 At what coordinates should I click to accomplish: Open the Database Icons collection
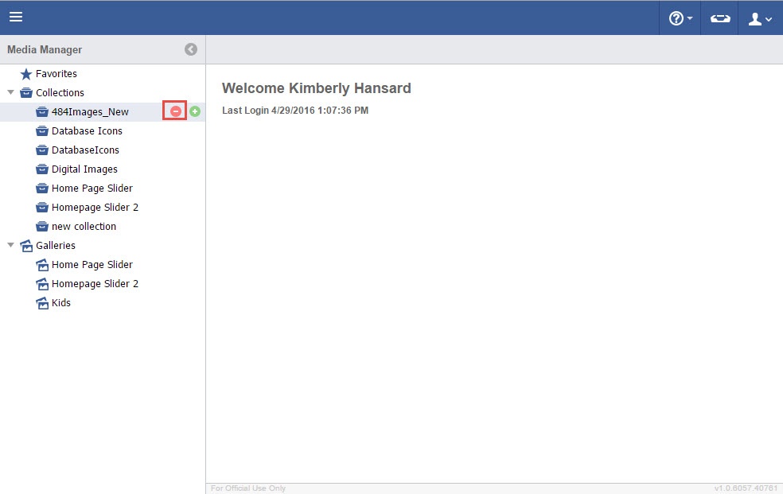tap(87, 130)
